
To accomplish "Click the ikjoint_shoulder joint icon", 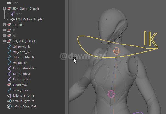I will tap(9, 68).
